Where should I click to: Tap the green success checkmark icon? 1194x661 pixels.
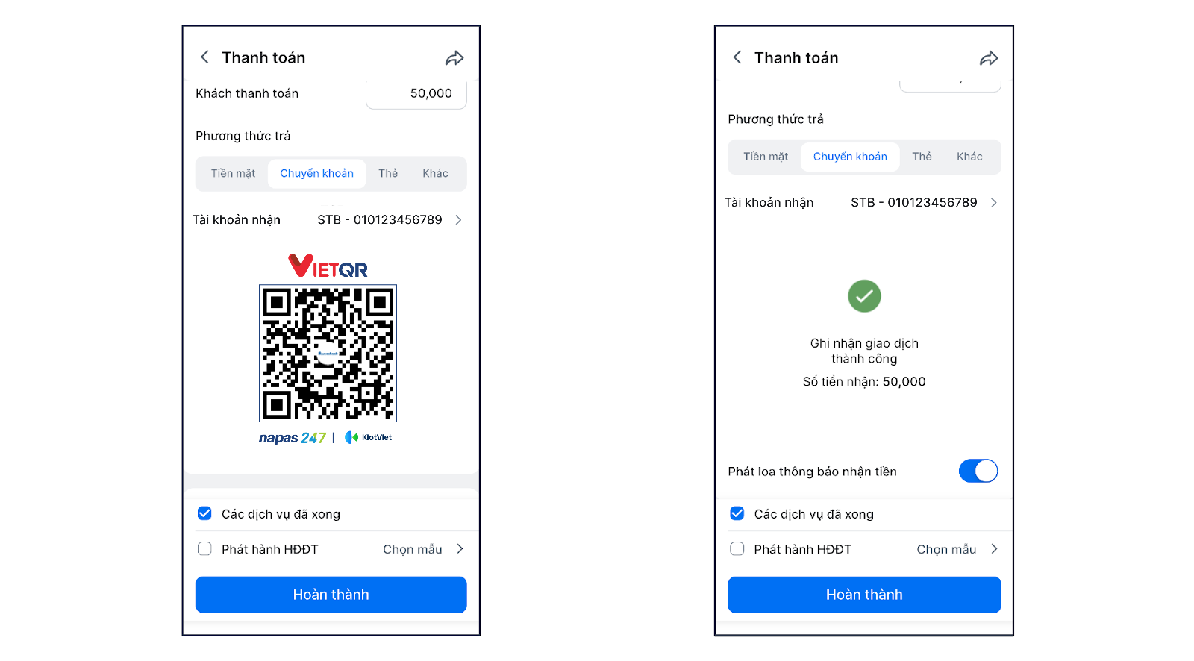[x=864, y=296]
